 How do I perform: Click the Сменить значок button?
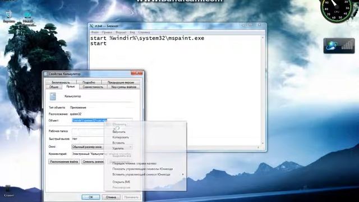click(93, 162)
